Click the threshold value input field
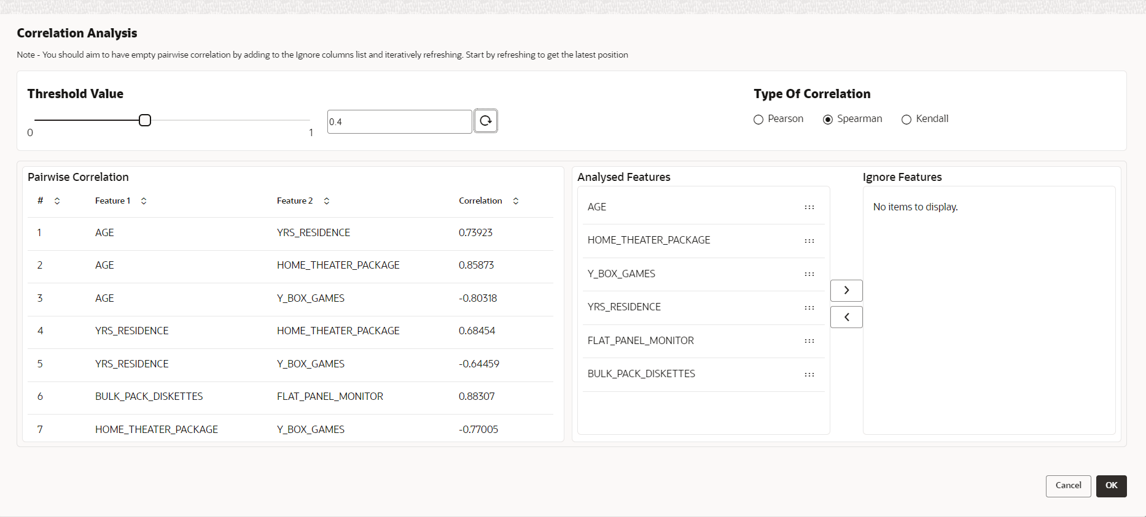Viewport: 1146px width, 517px height. click(x=399, y=121)
